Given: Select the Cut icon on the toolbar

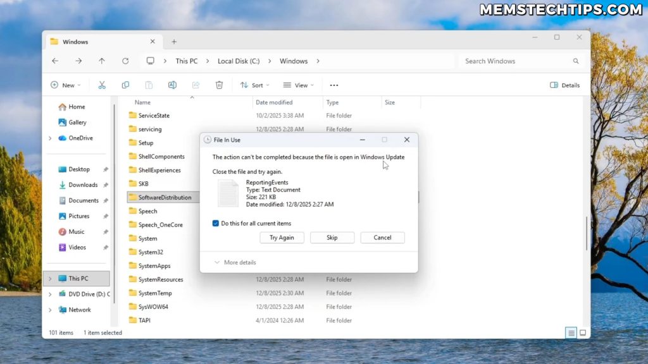Looking at the screenshot, I should coord(101,85).
